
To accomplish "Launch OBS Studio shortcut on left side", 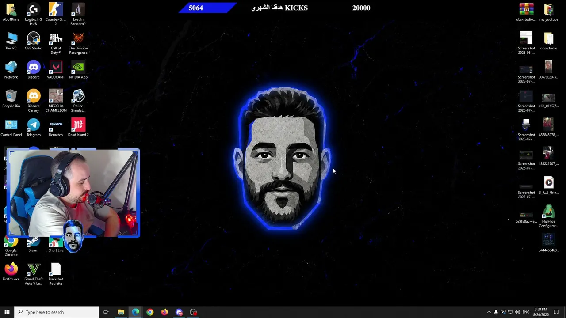I will (x=33, y=42).
